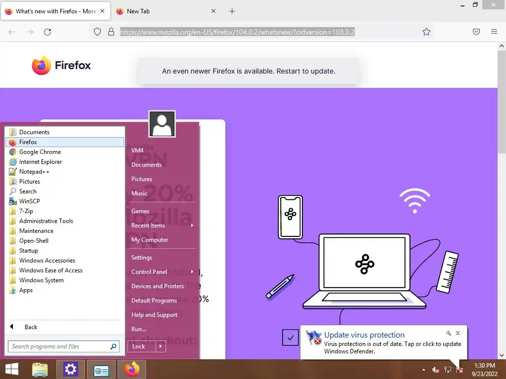Show hidden system tray icons
Screen dimensions: 506x379
(423, 370)
